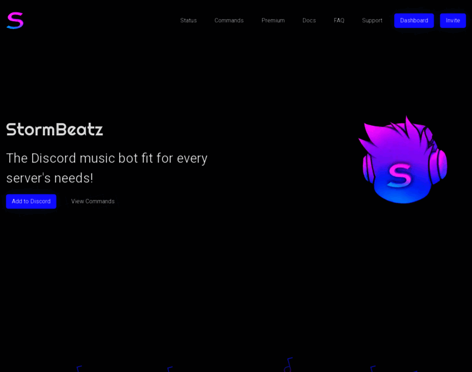Select the StormBeatz heading text

[x=55, y=130]
